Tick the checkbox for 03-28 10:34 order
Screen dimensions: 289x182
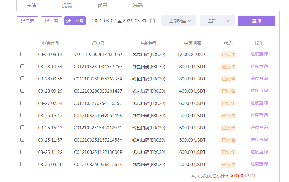(22, 66)
